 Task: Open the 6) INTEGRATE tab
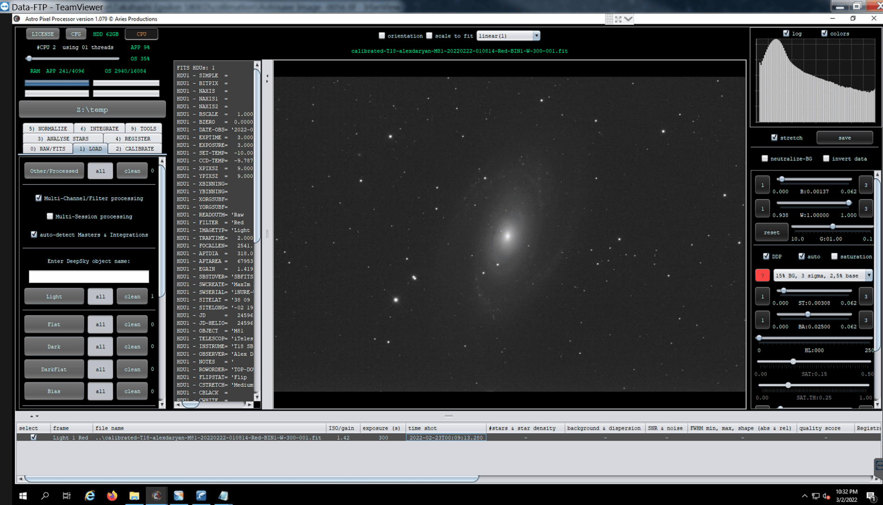point(99,129)
